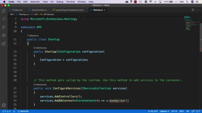Click UseSqlite with the error underline
Screen dimensions: 202x113
(x=117, y=100)
